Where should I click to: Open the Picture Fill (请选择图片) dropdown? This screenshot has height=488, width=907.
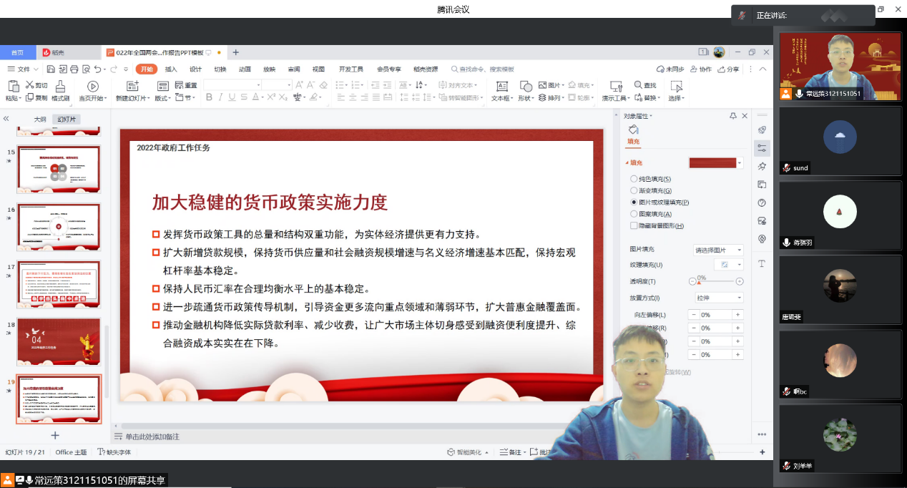[x=718, y=250]
